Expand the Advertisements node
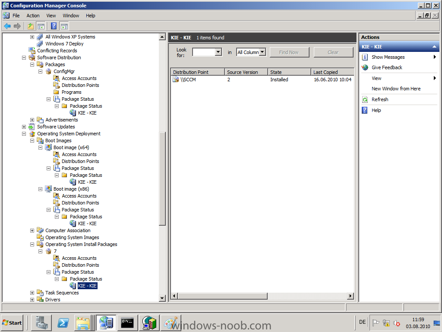The width and height of the screenshot is (442, 332). [x=32, y=120]
